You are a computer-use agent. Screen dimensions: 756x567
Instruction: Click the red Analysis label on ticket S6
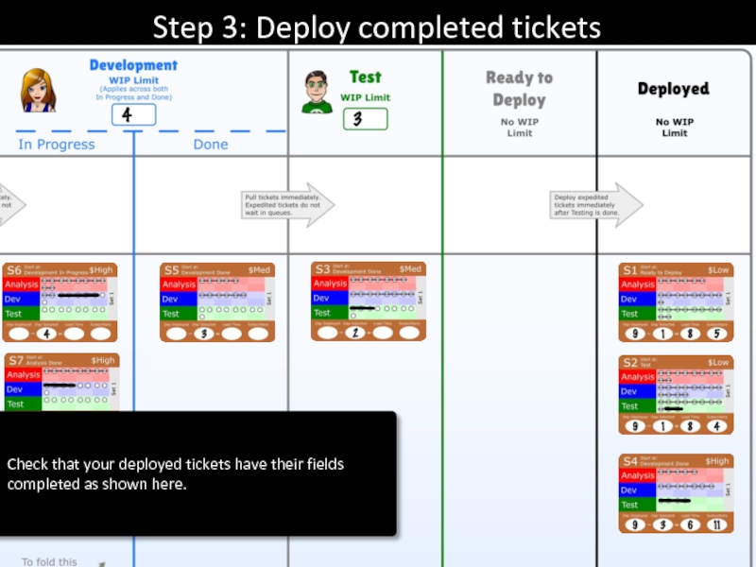[x=21, y=284]
